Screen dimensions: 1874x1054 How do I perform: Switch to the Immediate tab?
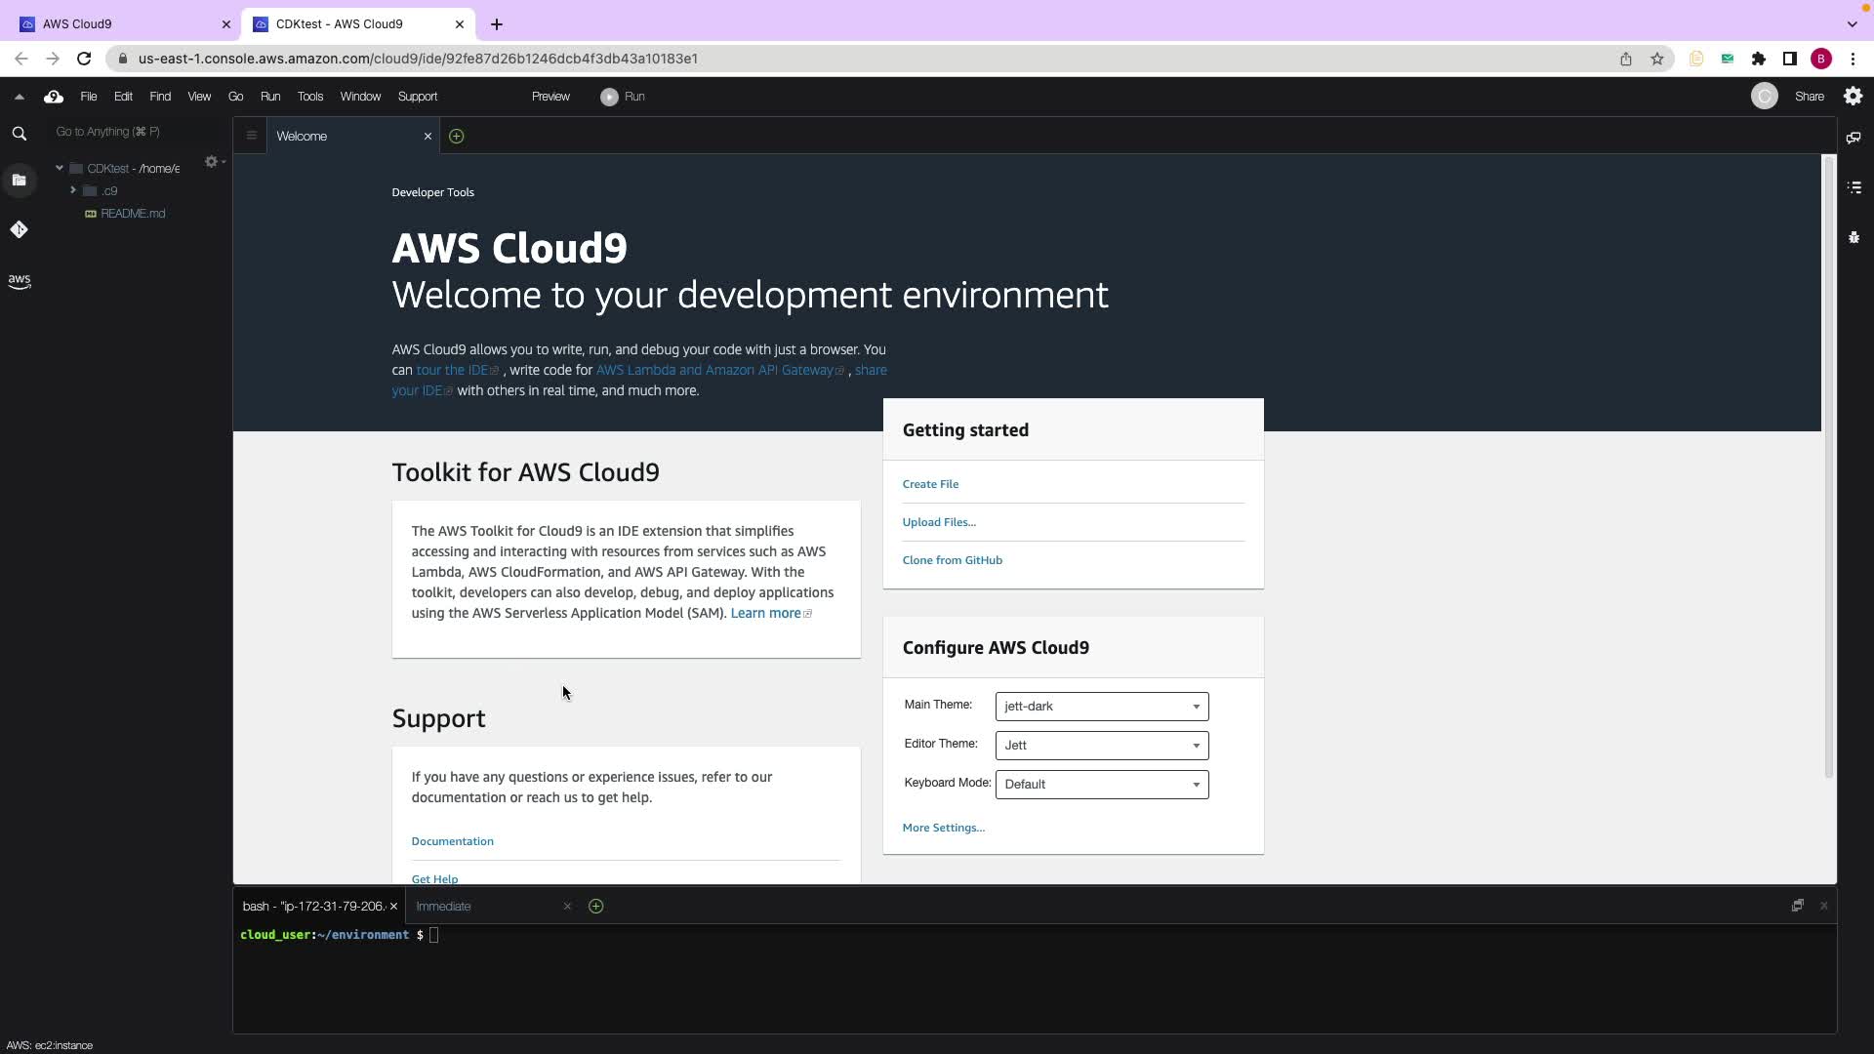tap(444, 906)
